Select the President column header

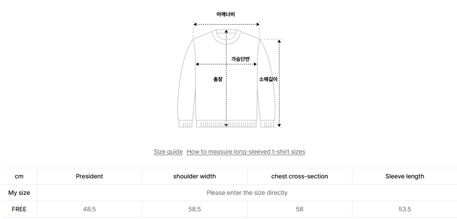click(89, 176)
